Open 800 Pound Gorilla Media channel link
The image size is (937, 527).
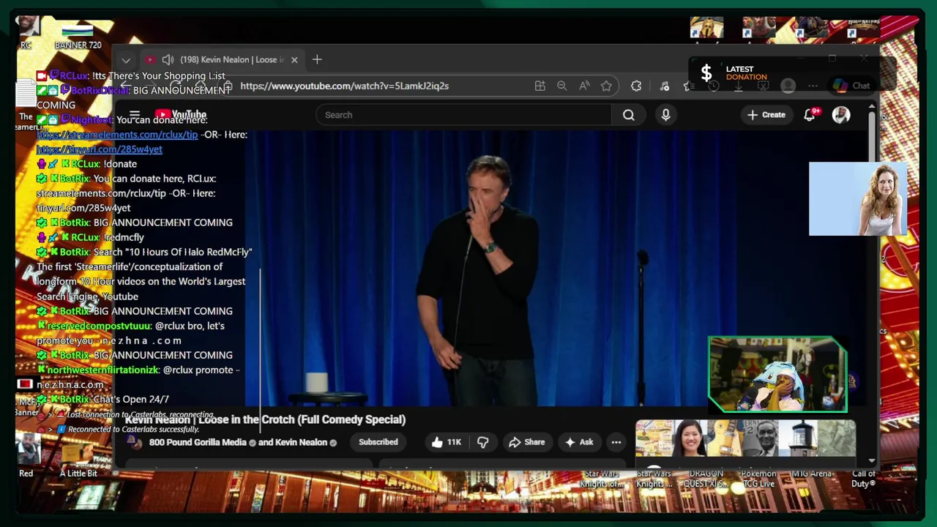coord(198,442)
